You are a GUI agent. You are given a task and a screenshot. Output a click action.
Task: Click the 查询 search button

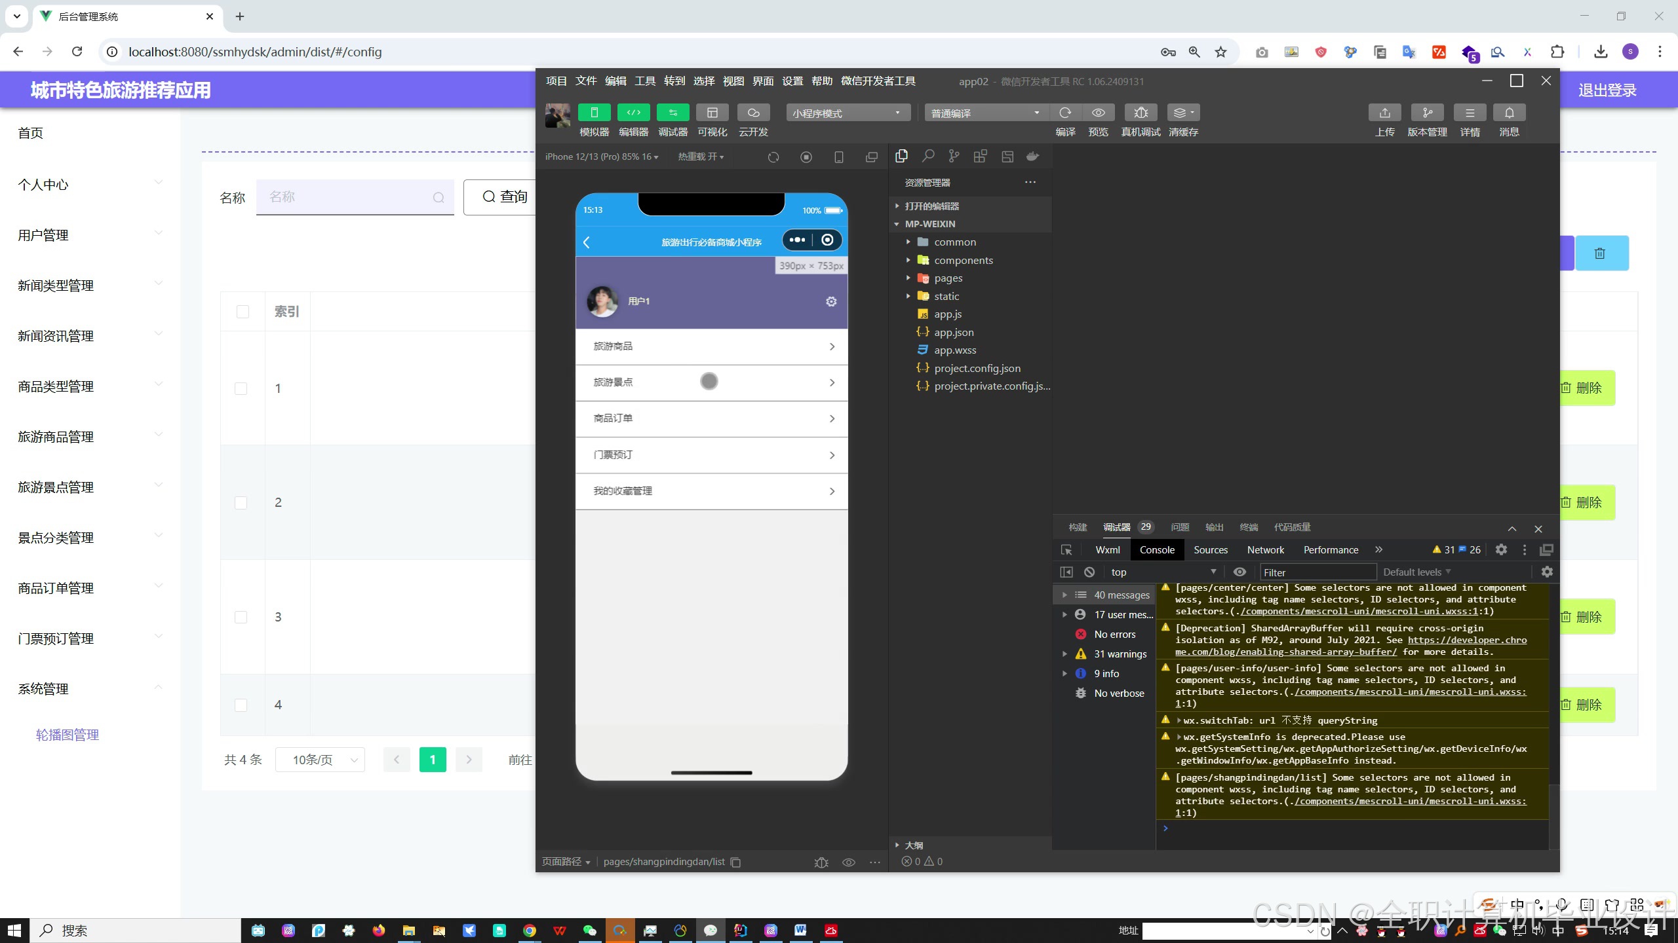(x=505, y=197)
